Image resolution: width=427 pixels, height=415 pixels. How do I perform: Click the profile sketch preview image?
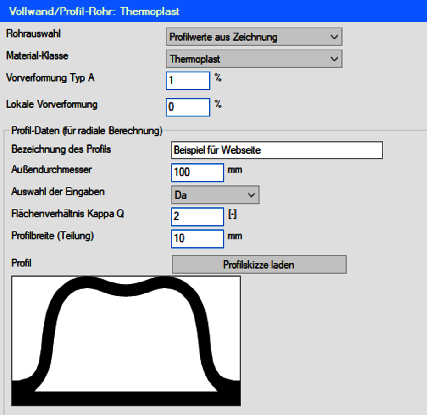click(126, 340)
